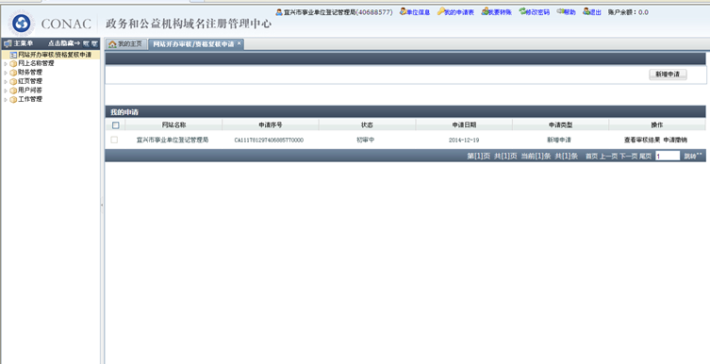710x364 pixels.
Task: Select 红页管理 menu item
Action: point(30,81)
